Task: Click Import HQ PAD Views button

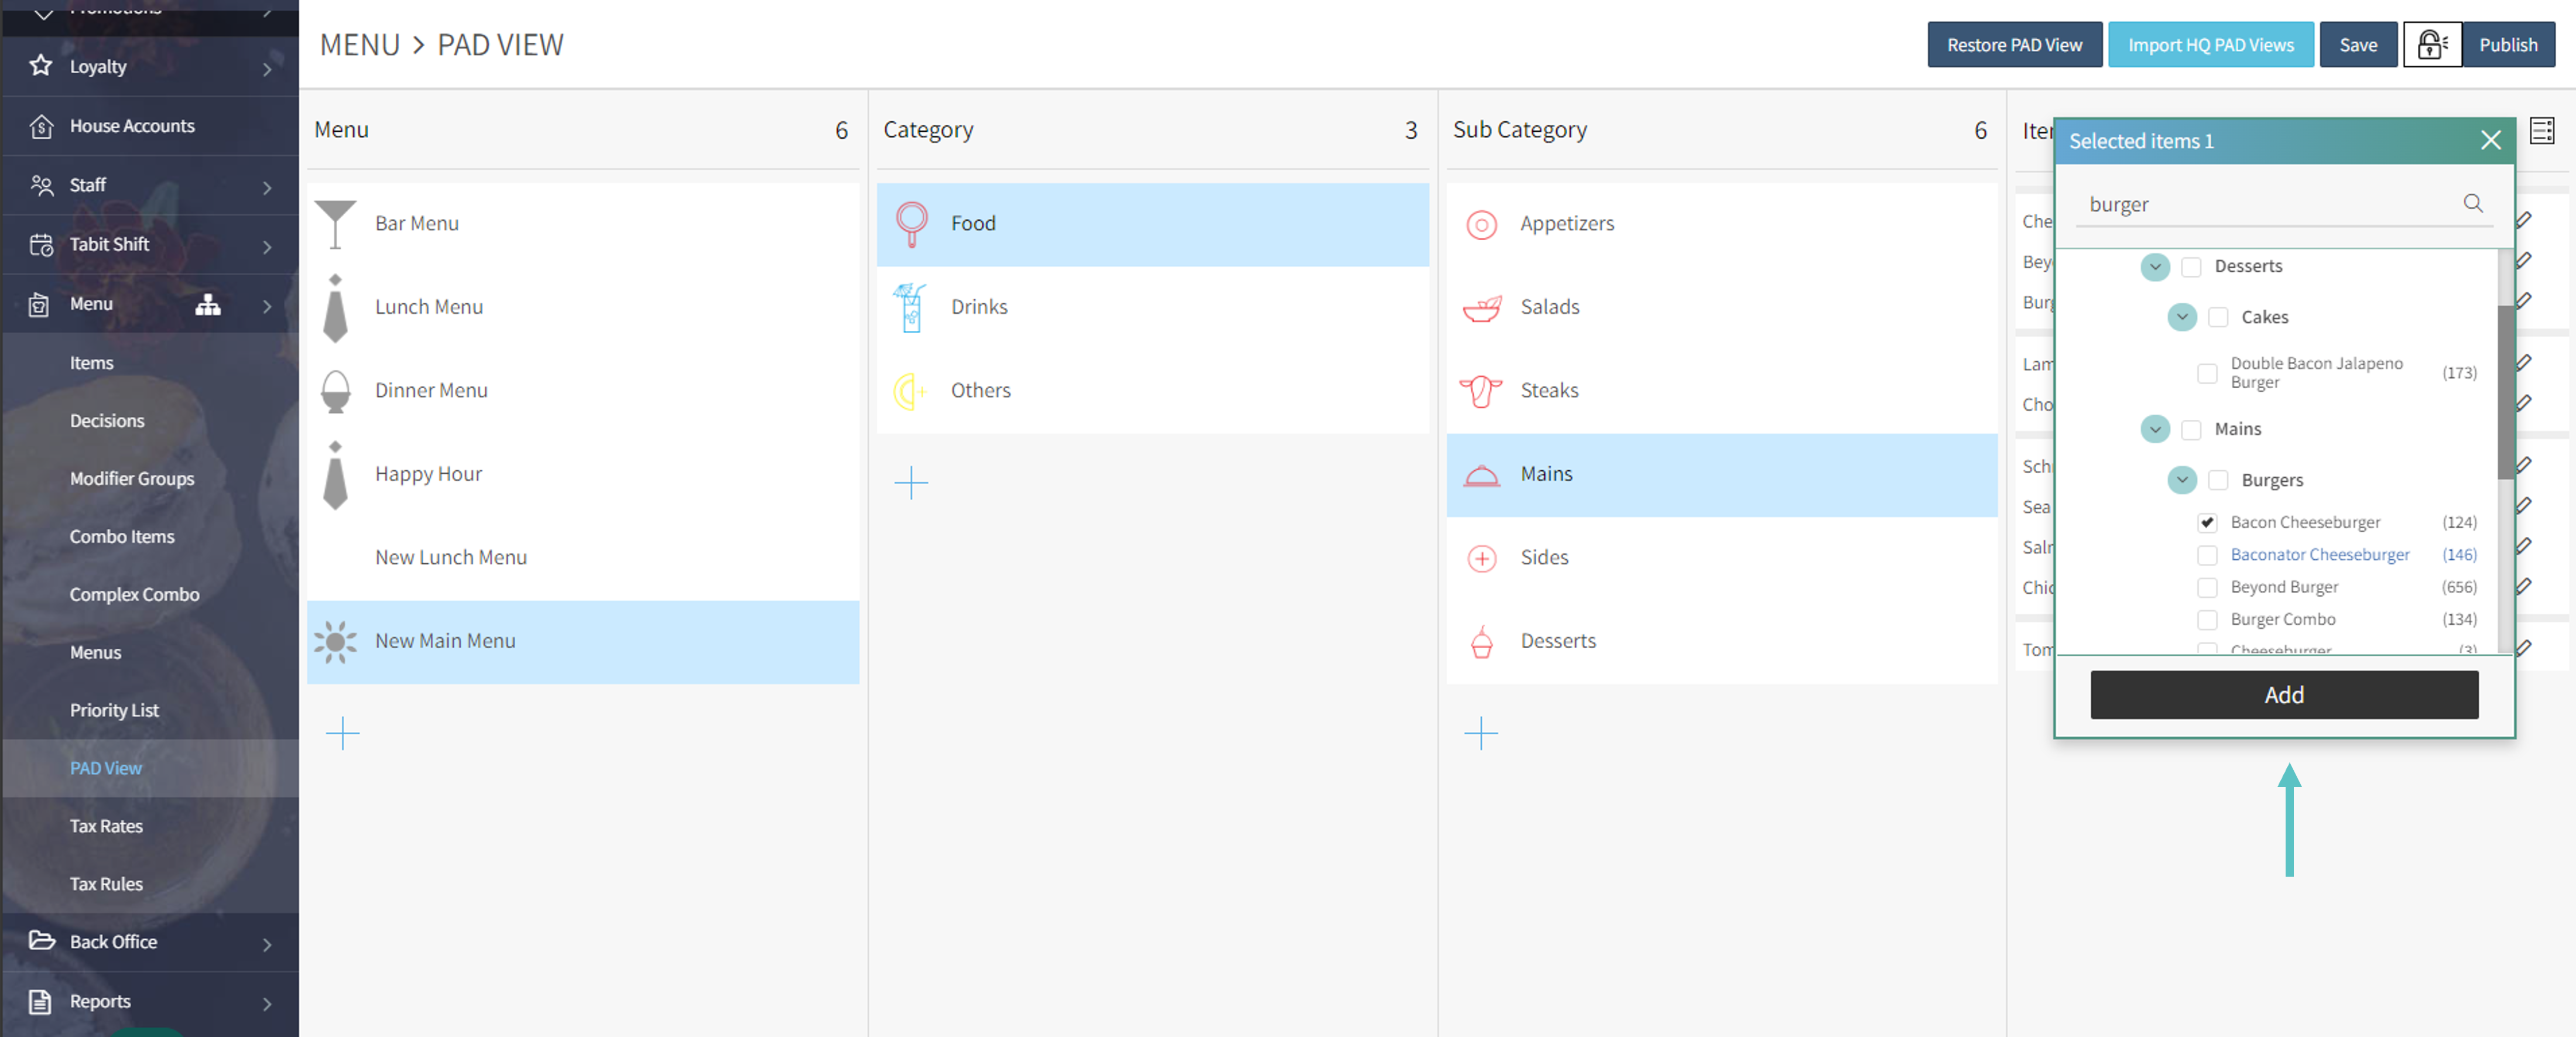Action: [x=2210, y=45]
